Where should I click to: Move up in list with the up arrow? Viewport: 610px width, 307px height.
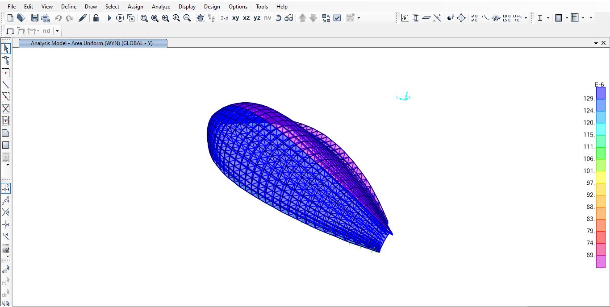point(302,18)
